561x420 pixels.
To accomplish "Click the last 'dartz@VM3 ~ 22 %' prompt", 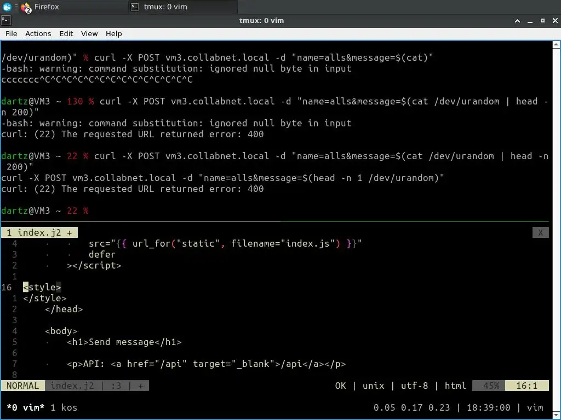I will point(45,211).
